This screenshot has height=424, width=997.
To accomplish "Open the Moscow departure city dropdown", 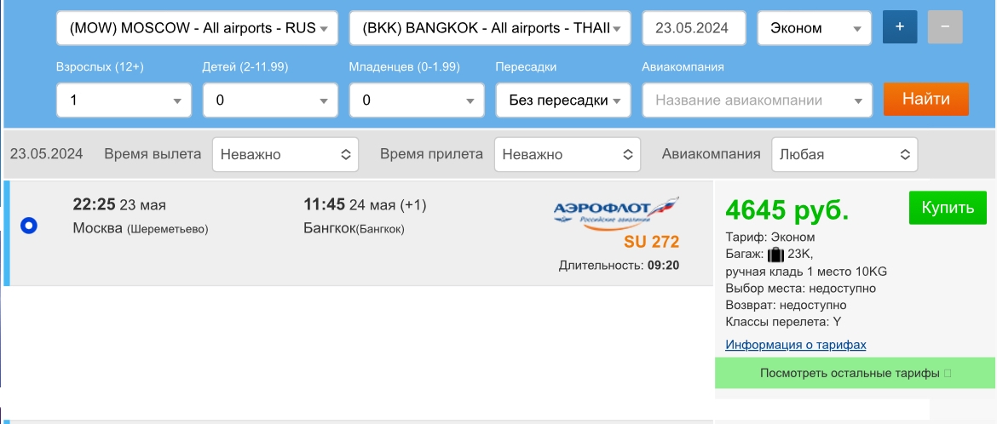I will (197, 28).
